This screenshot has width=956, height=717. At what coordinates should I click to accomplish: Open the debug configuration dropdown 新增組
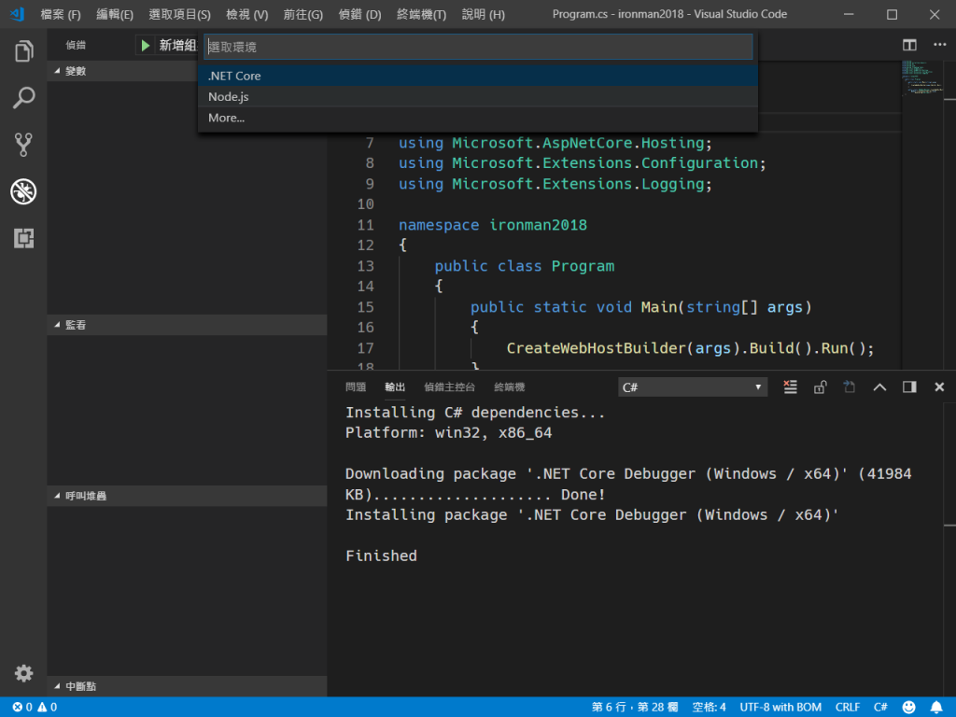click(x=177, y=45)
